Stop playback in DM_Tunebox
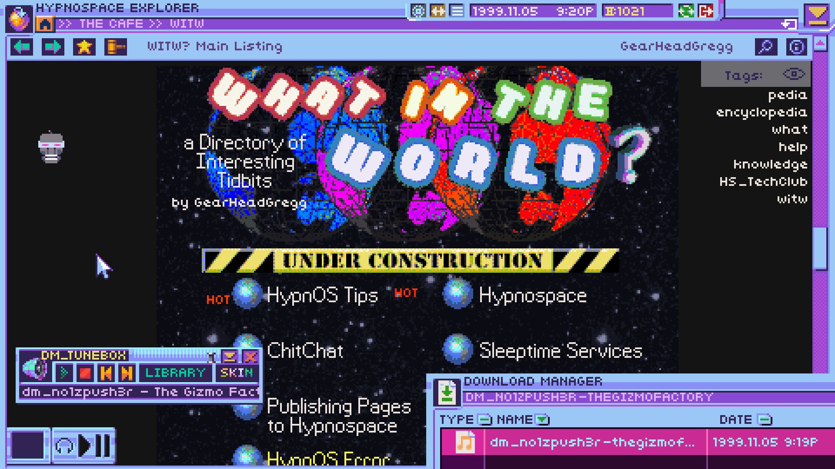The height and width of the screenshot is (469, 835). point(85,373)
